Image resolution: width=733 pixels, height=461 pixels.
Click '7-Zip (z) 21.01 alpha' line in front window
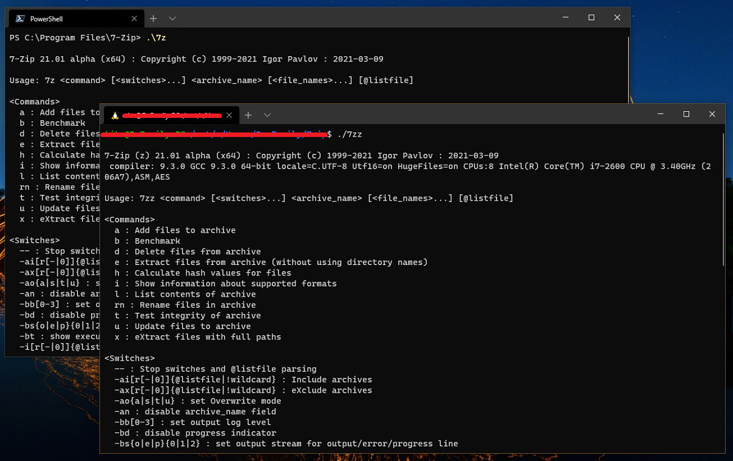coord(302,156)
